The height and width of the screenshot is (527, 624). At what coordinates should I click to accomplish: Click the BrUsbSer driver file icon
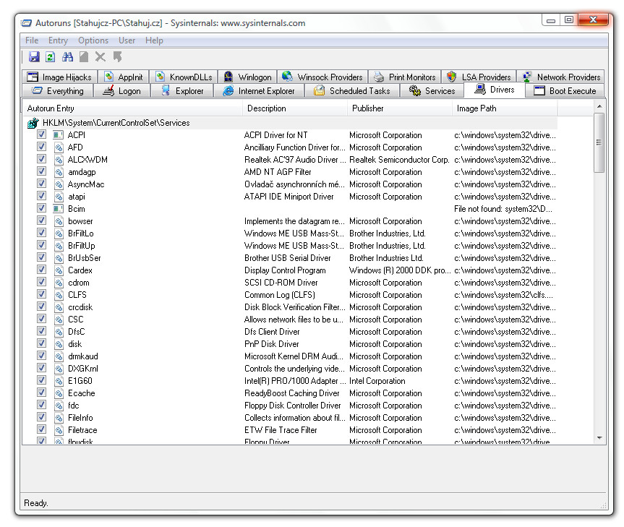tap(59, 258)
